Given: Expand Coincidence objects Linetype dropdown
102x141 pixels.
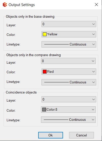Looking at the screenshot, I should coord(68,120).
